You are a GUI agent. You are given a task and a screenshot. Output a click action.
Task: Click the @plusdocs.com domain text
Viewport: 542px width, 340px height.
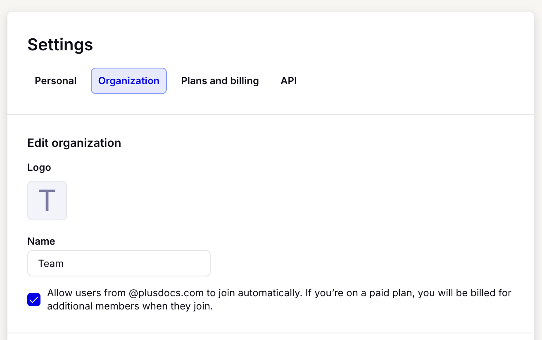click(x=166, y=293)
